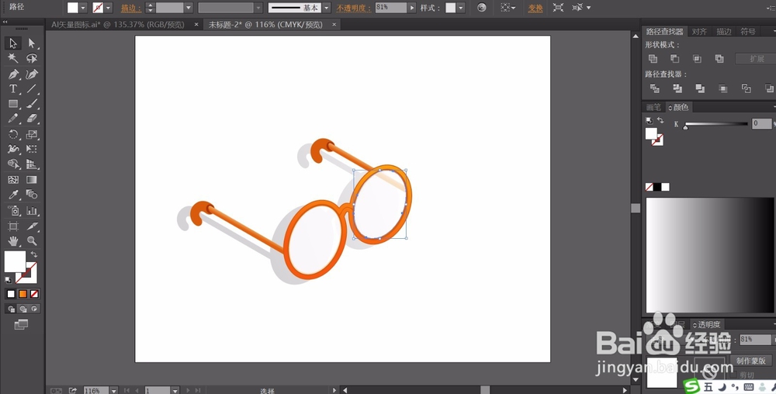Click the Minus Front shape mode icon
The height and width of the screenshot is (394, 776).
(x=674, y=59)
